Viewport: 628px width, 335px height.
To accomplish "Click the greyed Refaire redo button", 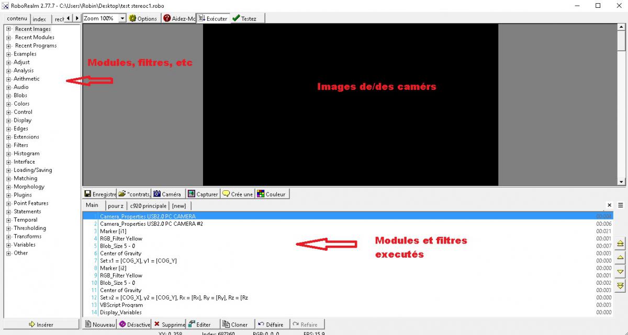I will (307, 324).
